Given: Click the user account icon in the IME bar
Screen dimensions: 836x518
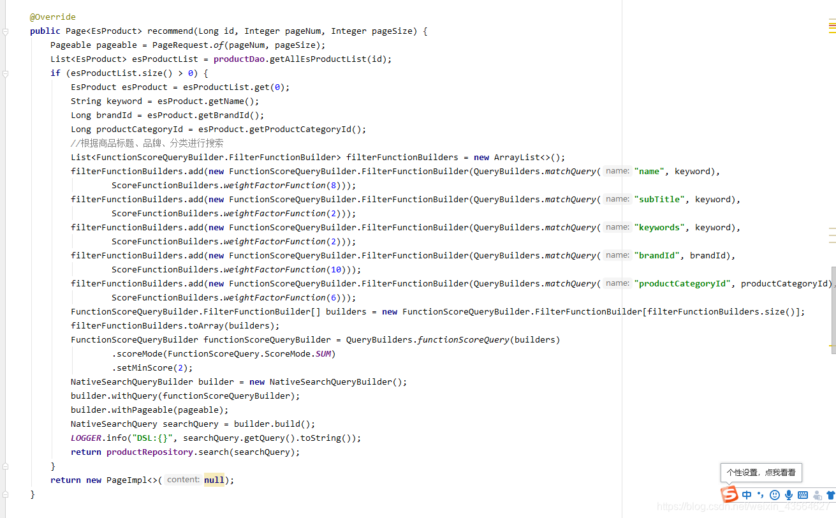Looking at the screenshot, I should coord(817,495).
